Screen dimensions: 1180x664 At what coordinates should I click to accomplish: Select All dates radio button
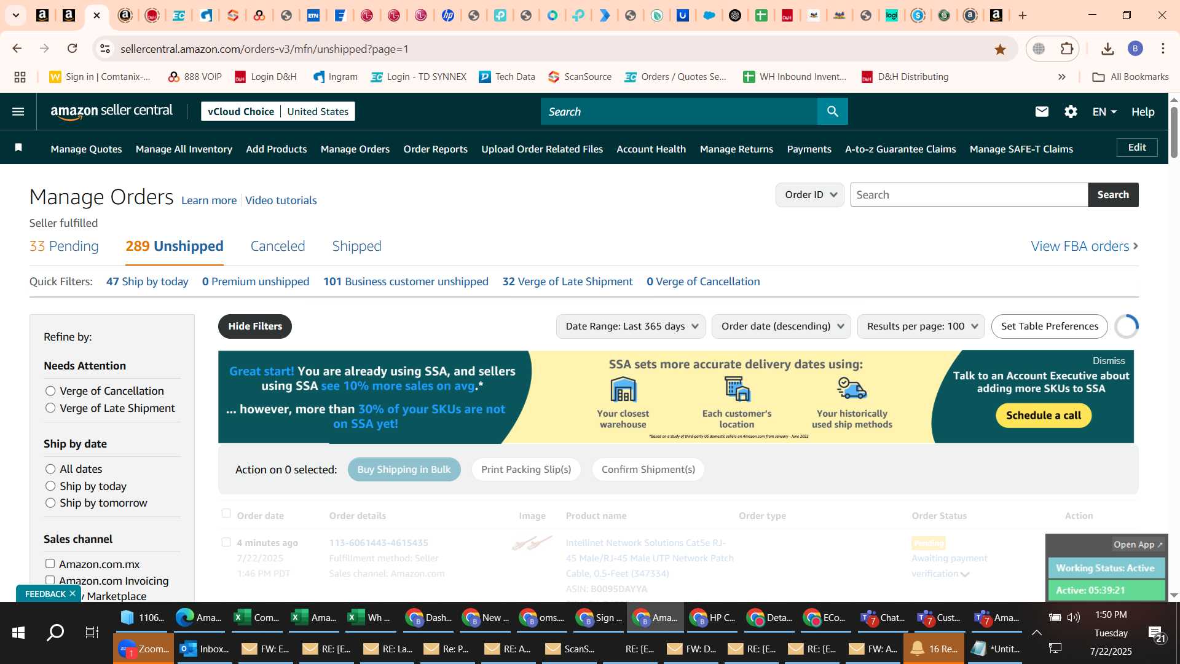50,469
